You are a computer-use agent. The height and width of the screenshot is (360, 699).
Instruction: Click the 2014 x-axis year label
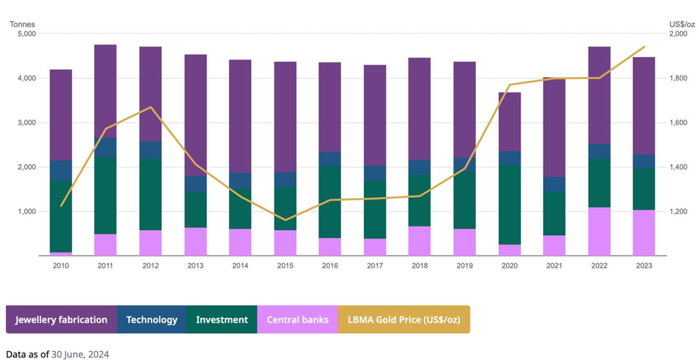tap(240, 266)
